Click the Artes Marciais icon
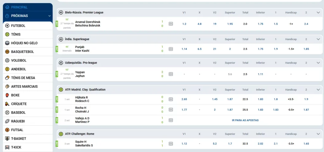This screenshot has height=152, width=324. 7,86
